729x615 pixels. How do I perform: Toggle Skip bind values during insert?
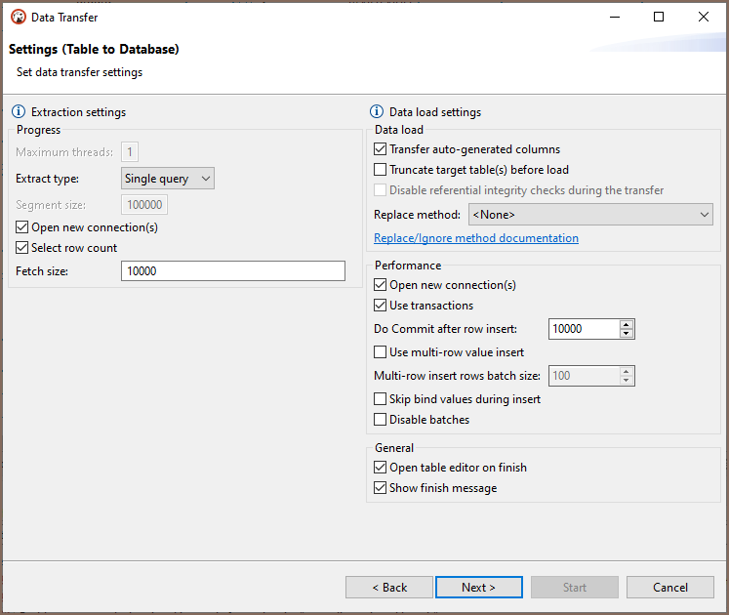(x=381, y=399)
